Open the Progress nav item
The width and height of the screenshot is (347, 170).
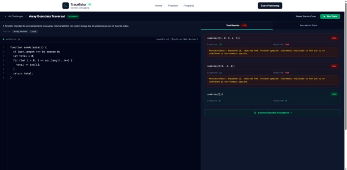(189, 6)
